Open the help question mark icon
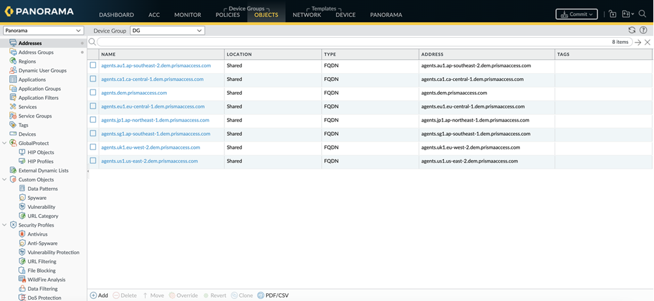 click(643, 30)
